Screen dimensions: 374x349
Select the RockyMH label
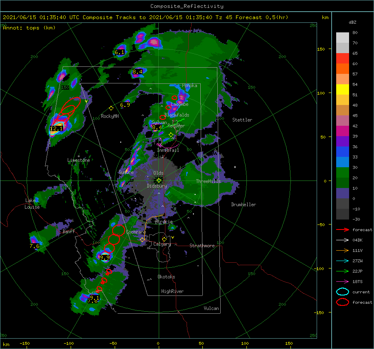(x=110, y=116)
